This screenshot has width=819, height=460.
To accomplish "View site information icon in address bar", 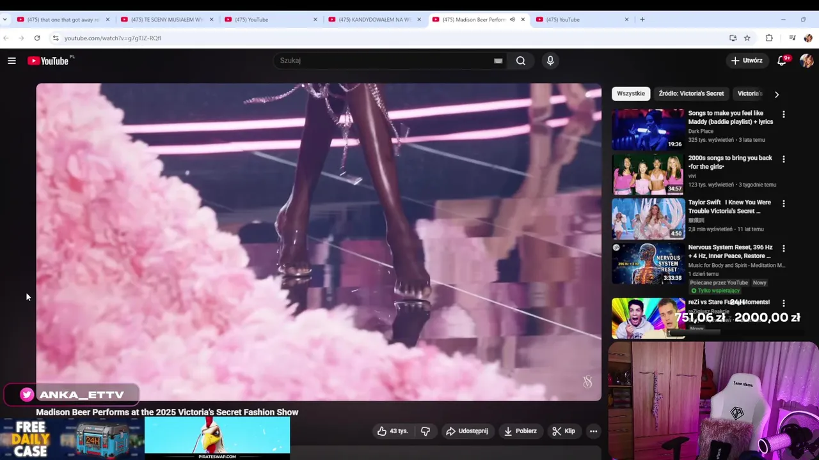I will (x=56, y=38).
